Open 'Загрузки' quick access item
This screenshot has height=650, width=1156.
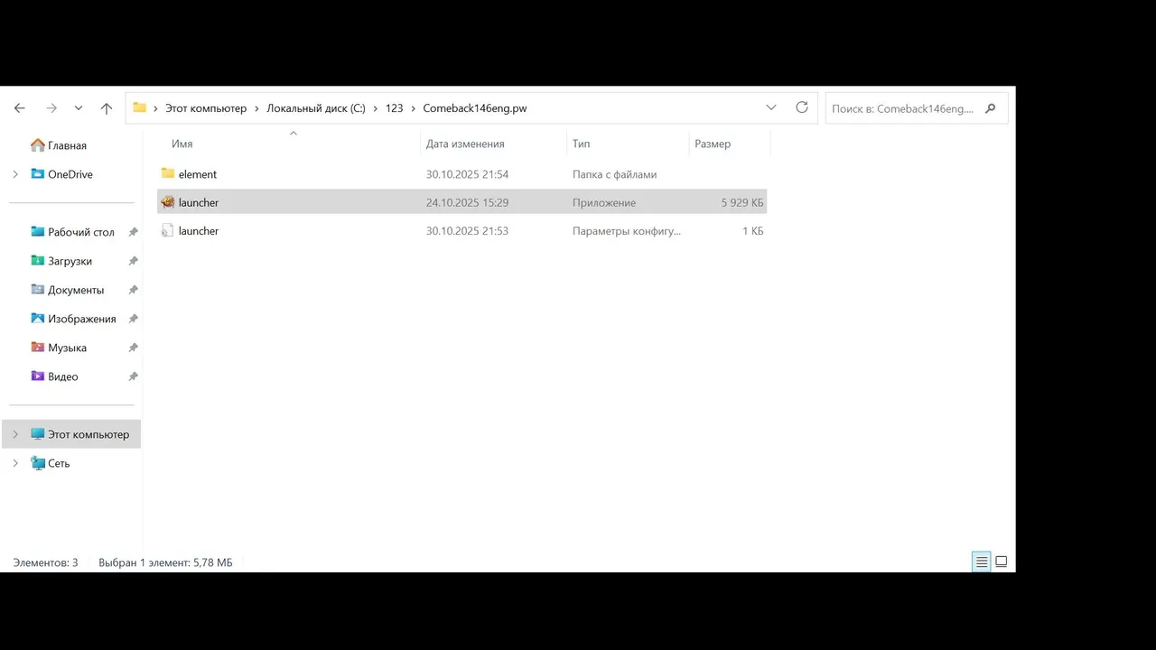coord(70,261)
